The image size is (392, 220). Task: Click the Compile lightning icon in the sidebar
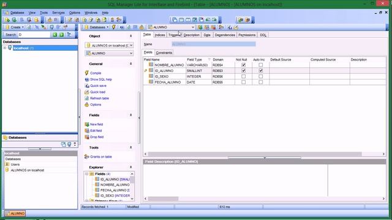point(87,73)
